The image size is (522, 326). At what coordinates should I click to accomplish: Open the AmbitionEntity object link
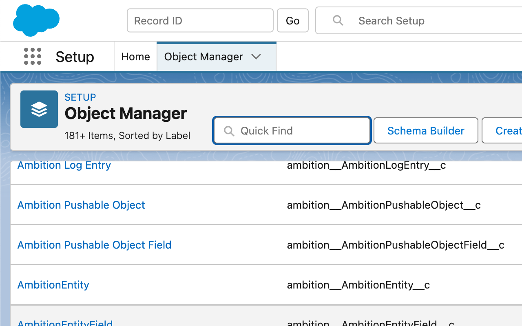tap(53, 285)
